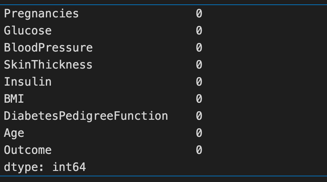Image resolution: width=327 pixels, height=182 pixels.
Task: Click the Outcome column name
Action: pos(28,150)
